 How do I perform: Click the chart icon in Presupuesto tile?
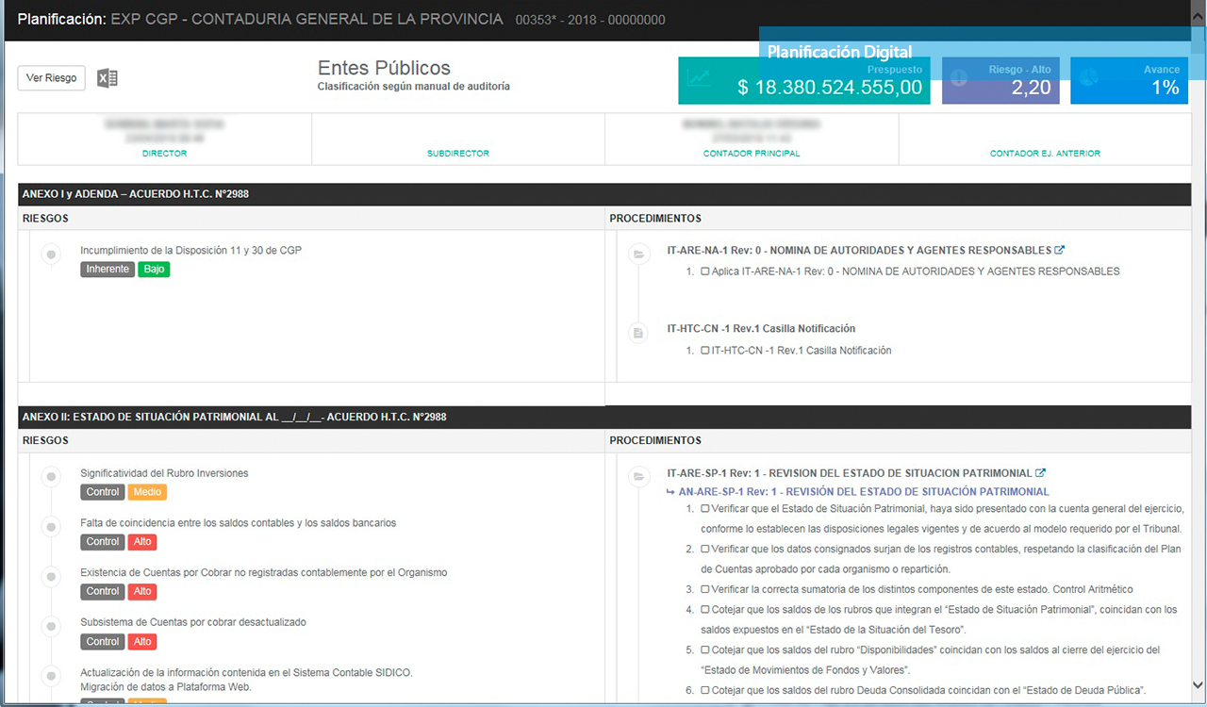coord(699,79)
